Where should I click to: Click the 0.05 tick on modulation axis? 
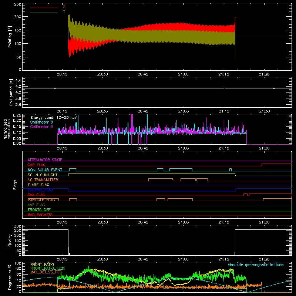tap(17, 138)
